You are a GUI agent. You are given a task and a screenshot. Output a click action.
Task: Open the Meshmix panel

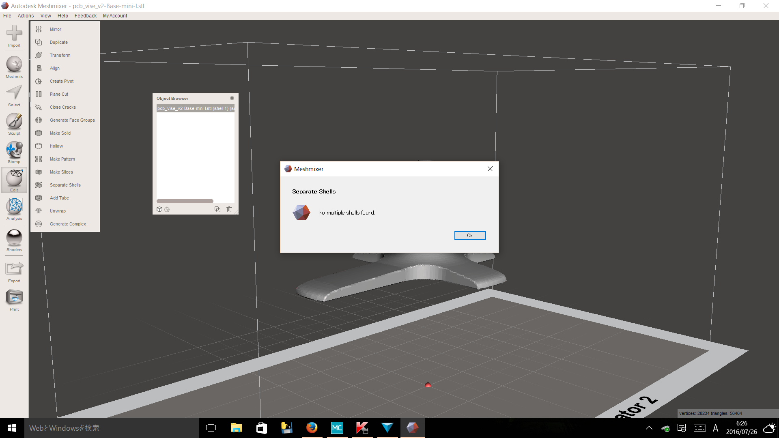(14, 67)
